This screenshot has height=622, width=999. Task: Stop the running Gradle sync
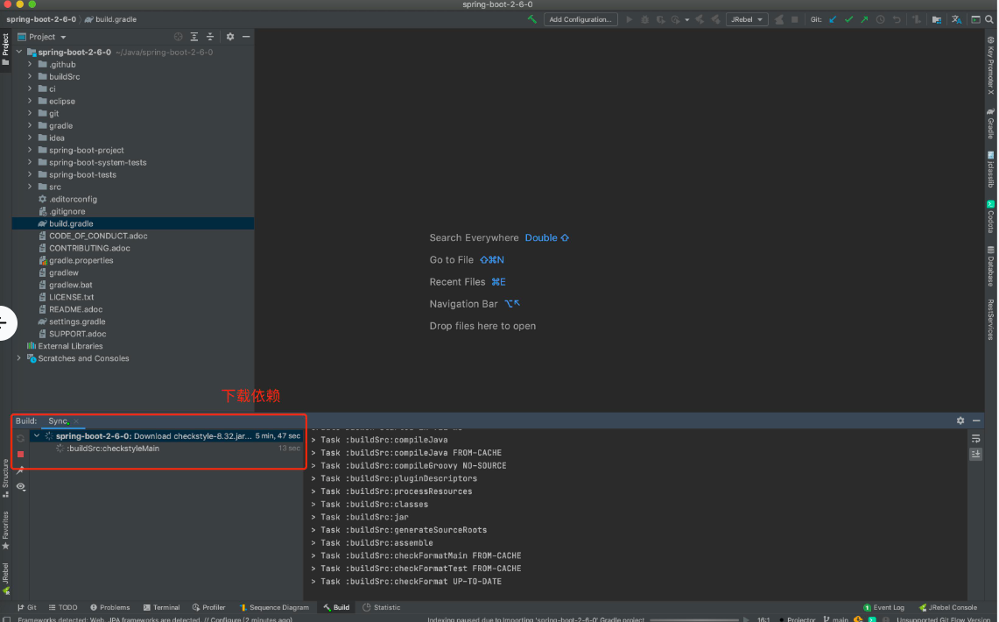20,455
